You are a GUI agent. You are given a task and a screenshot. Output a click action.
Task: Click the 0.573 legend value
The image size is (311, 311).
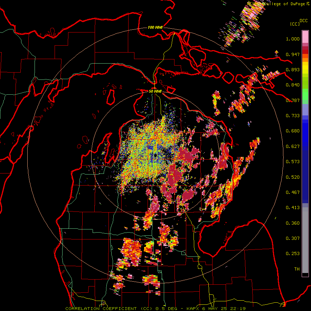coord(293,162)
